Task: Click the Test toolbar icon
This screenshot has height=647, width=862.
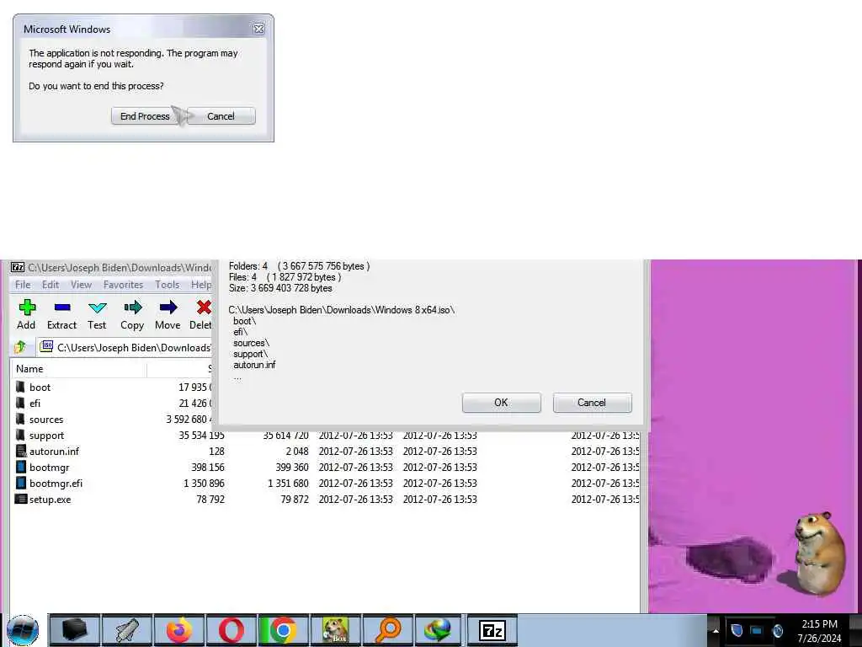Action: click(x=97, y=315)
